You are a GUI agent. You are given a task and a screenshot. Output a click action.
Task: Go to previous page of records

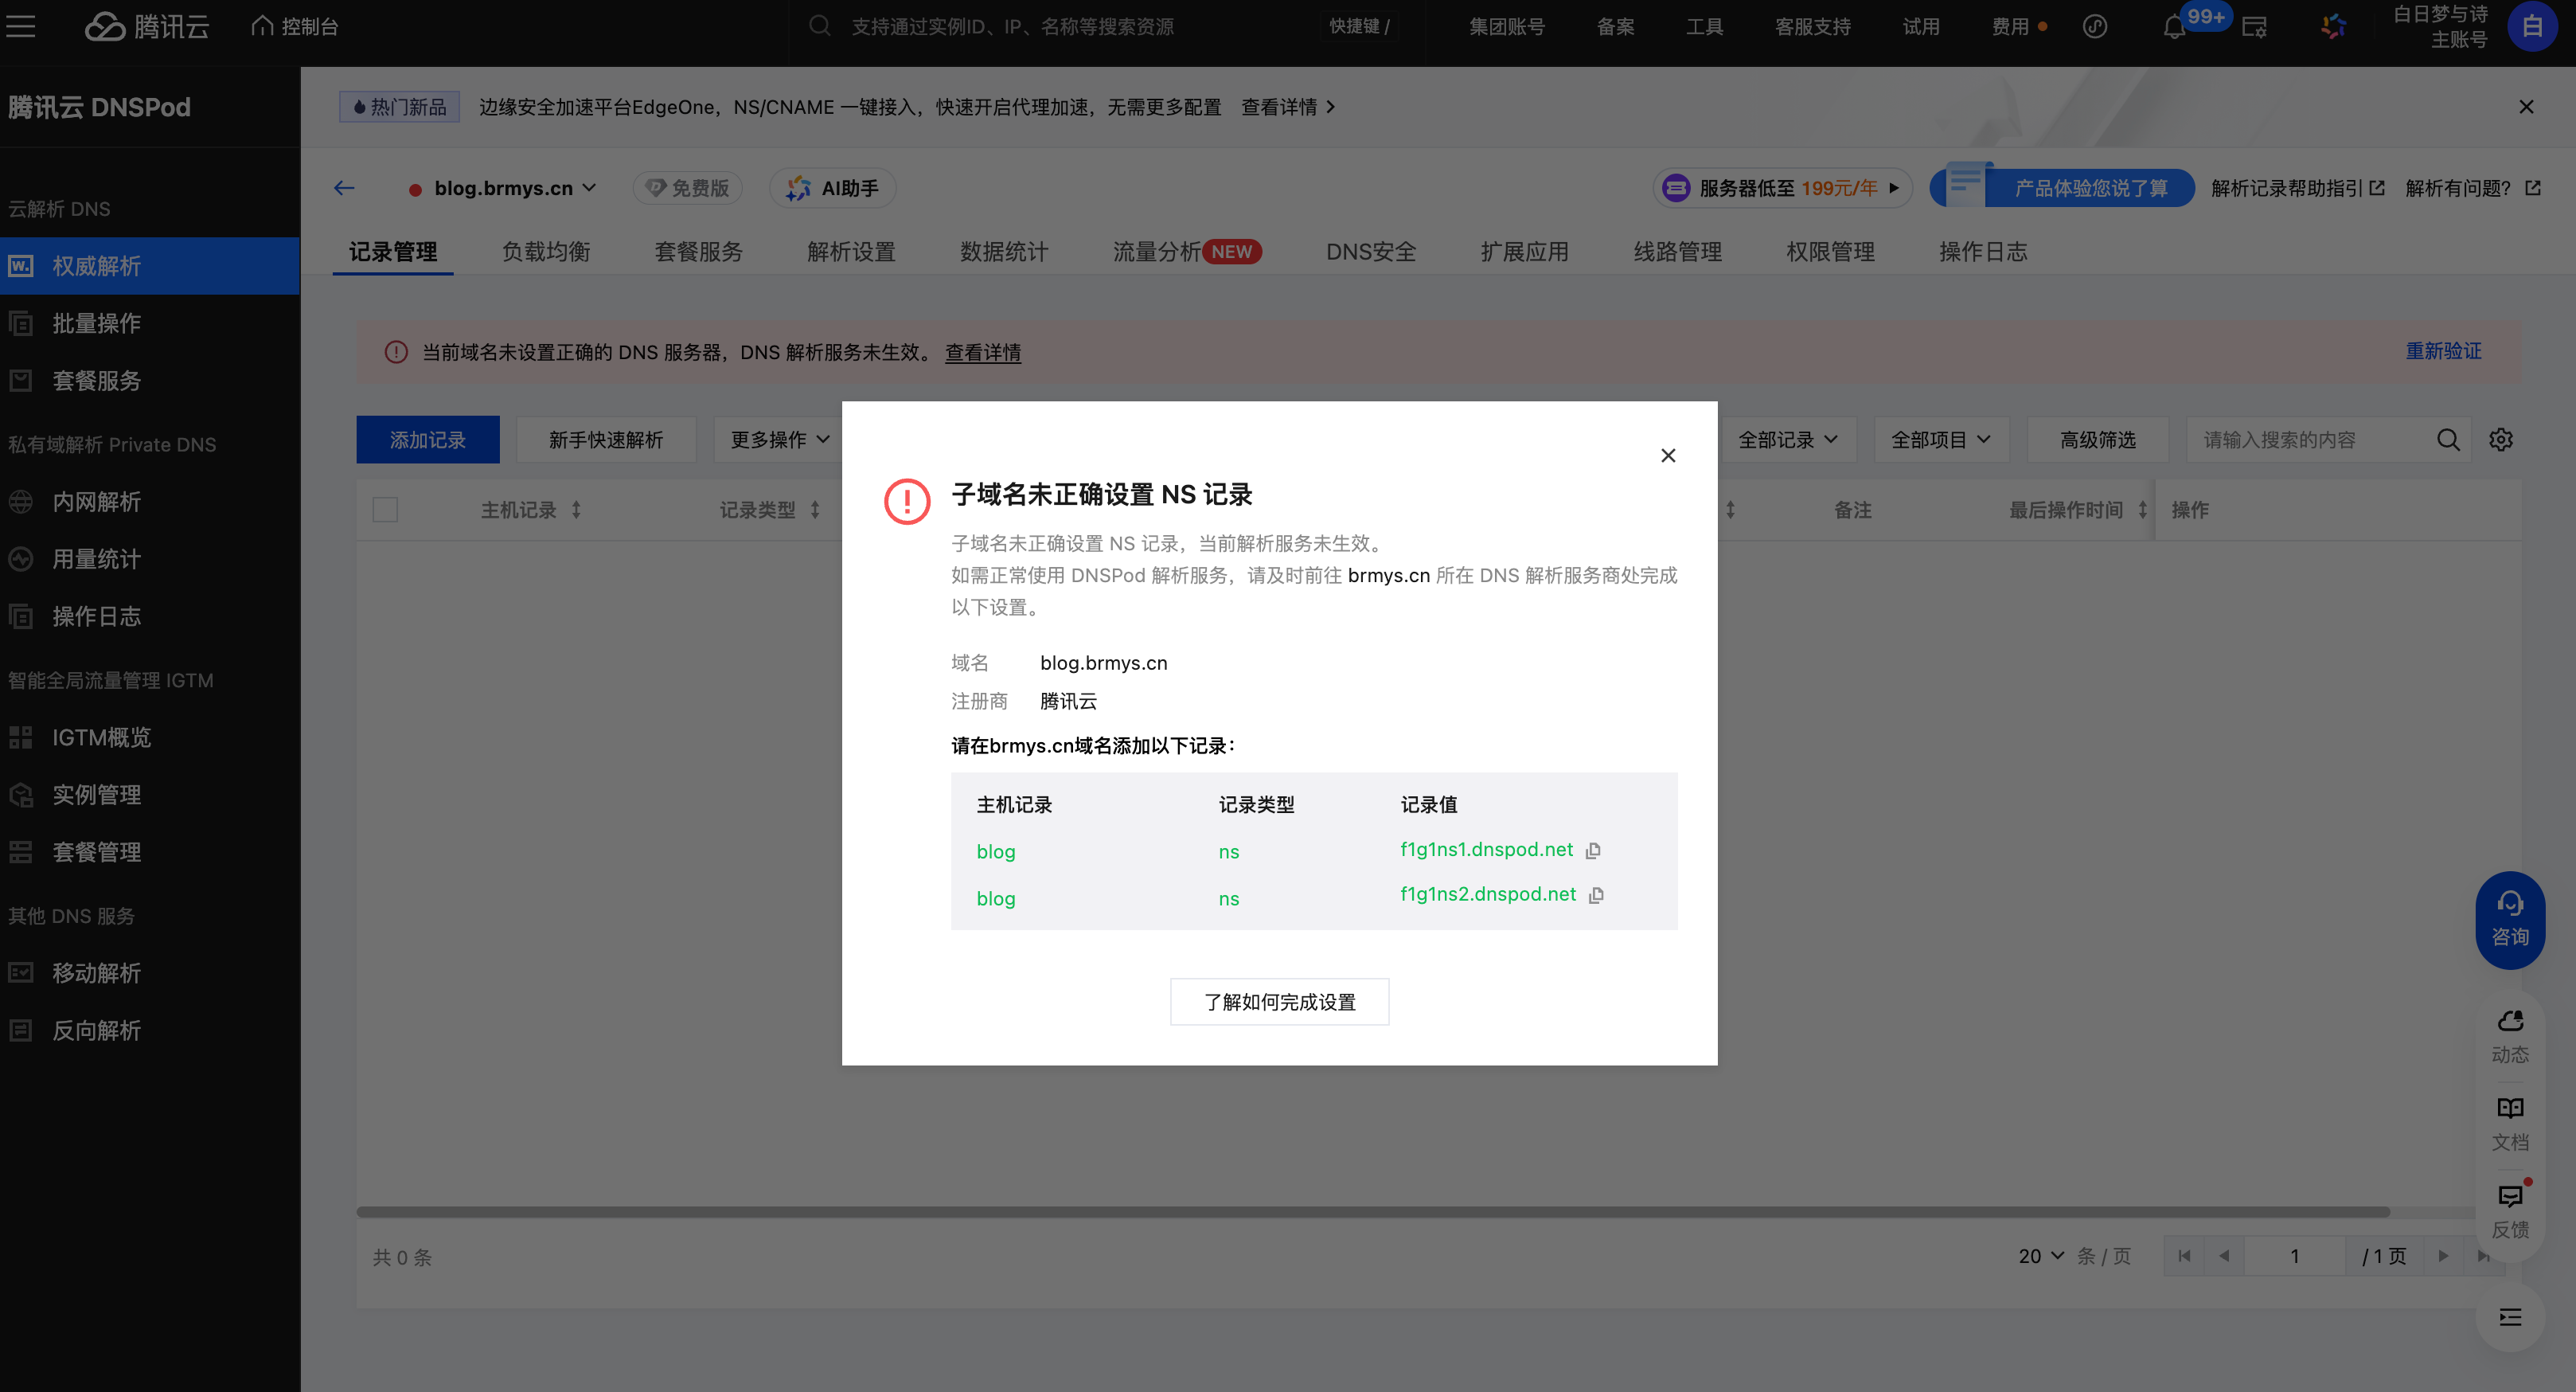click(x=2224, y=1256)
